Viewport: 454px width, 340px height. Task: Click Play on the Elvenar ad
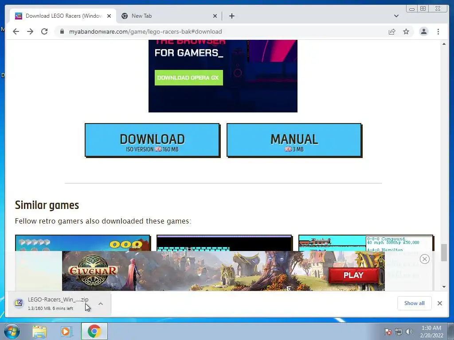(353, 275)
